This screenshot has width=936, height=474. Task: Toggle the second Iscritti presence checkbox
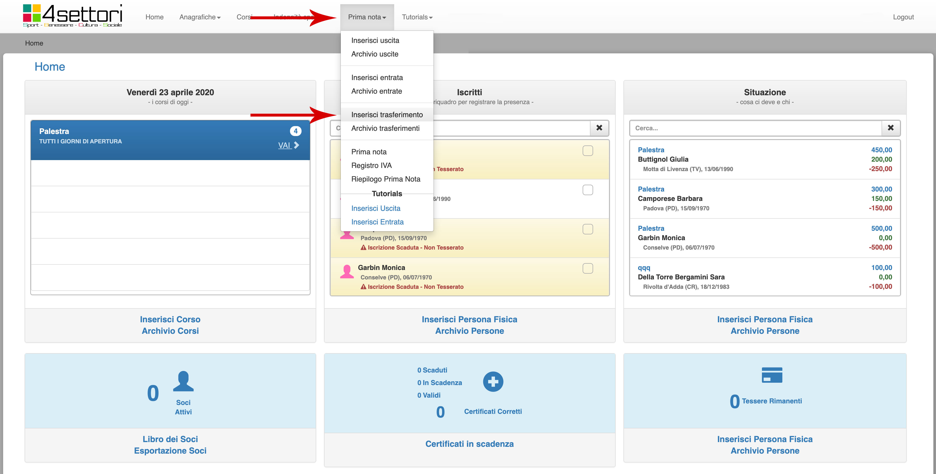pos(588,190)
